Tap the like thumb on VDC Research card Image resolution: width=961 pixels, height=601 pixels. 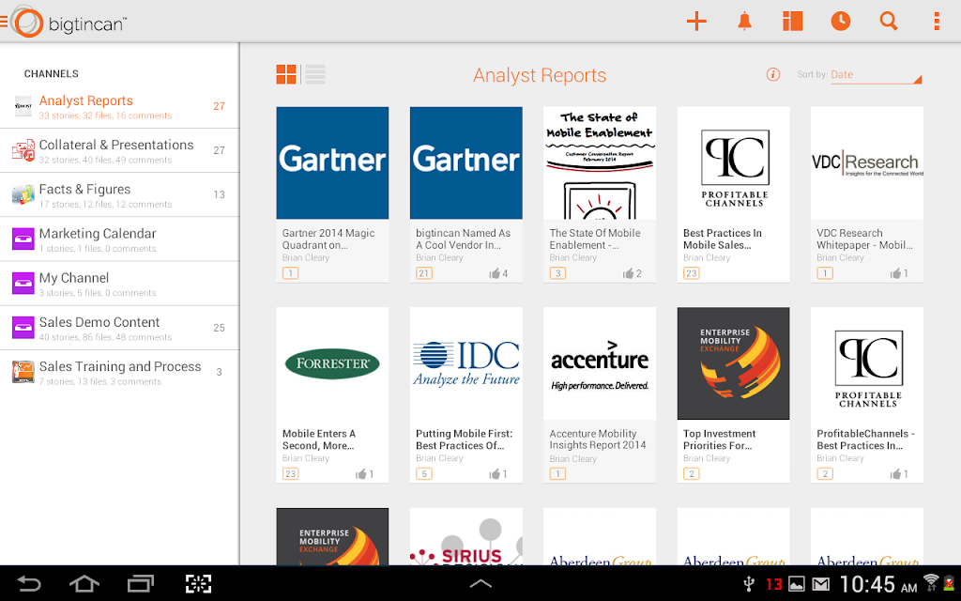pos(895,273)
